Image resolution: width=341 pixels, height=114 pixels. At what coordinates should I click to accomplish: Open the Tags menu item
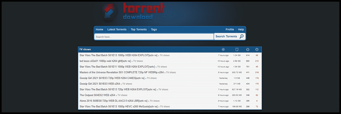[x=154, y=30]
